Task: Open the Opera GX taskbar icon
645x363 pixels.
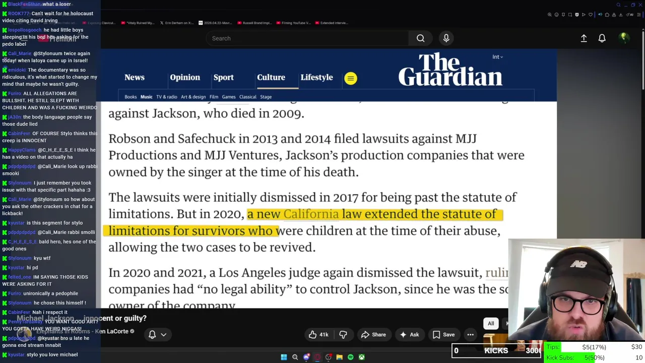Action: (x=317, y=357)
